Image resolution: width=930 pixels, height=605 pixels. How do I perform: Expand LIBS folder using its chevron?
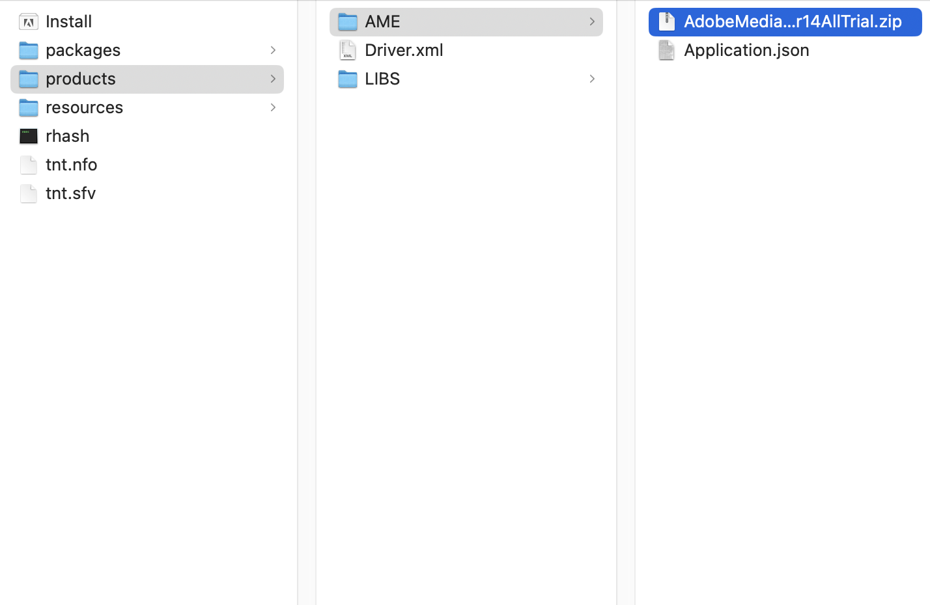point(592,79)
